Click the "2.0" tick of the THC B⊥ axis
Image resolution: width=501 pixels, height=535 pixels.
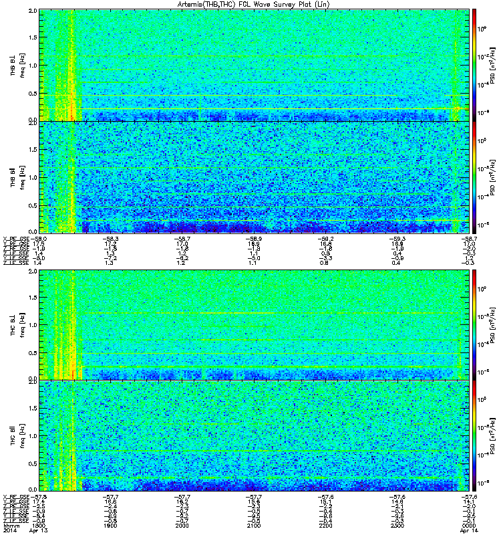point(33,271)
